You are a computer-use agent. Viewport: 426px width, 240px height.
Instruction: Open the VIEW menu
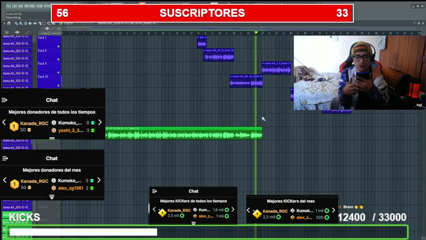click(39, 6)
